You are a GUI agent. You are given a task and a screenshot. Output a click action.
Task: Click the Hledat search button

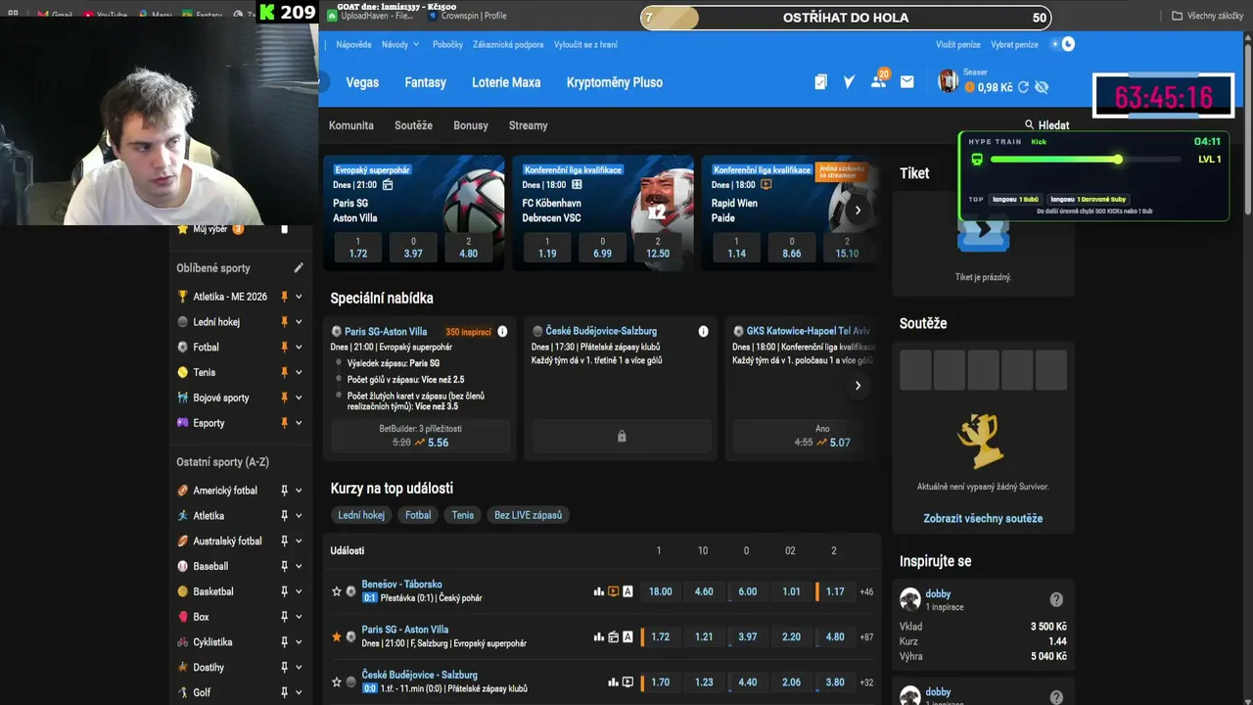click(x=1046, y=125)
